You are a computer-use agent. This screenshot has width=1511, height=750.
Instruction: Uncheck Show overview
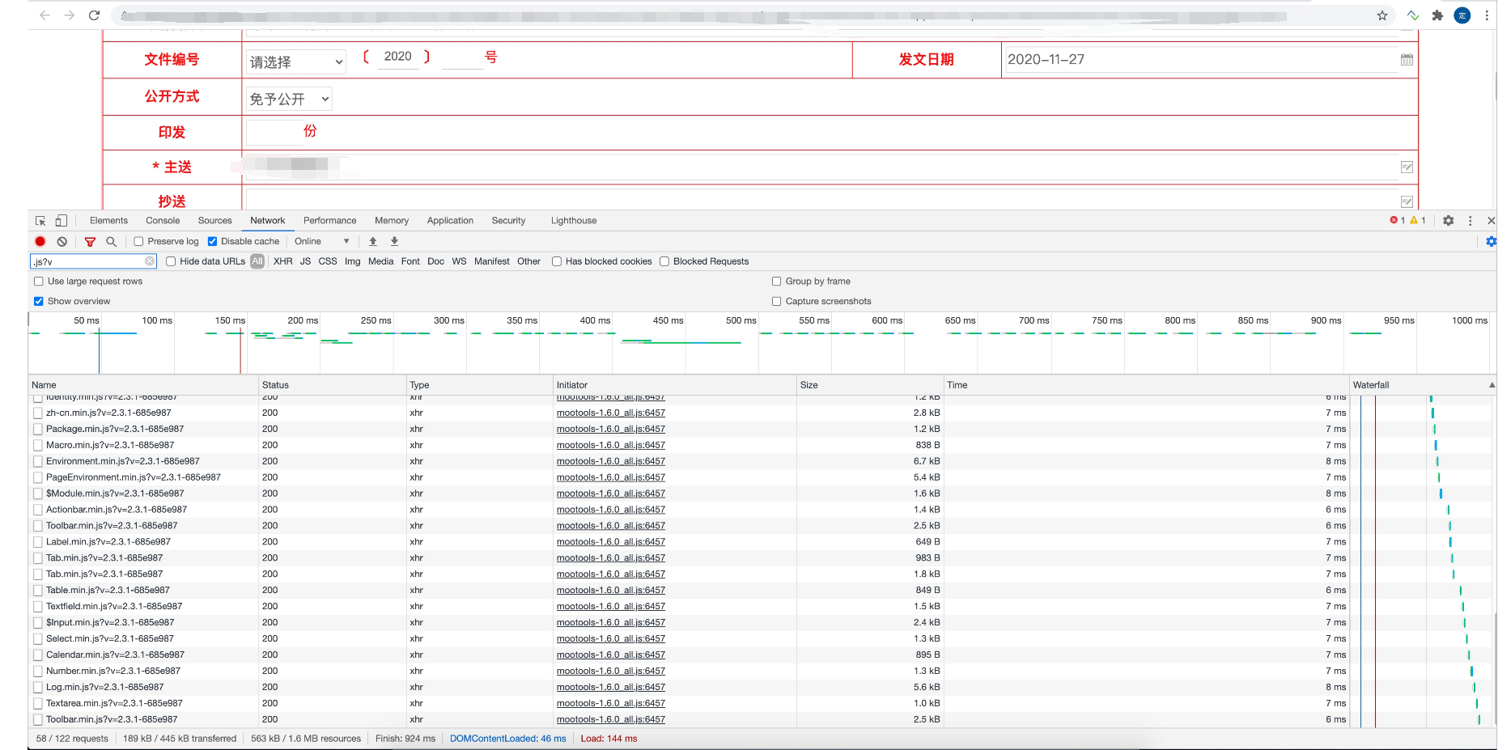(38, 301)
